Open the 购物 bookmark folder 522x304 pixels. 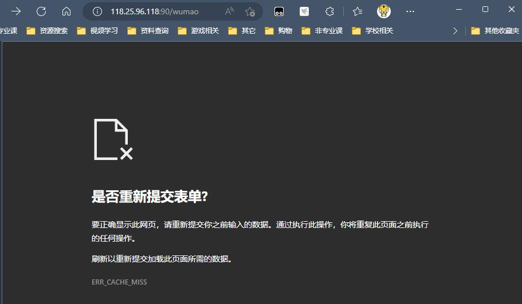click(278, 31)
